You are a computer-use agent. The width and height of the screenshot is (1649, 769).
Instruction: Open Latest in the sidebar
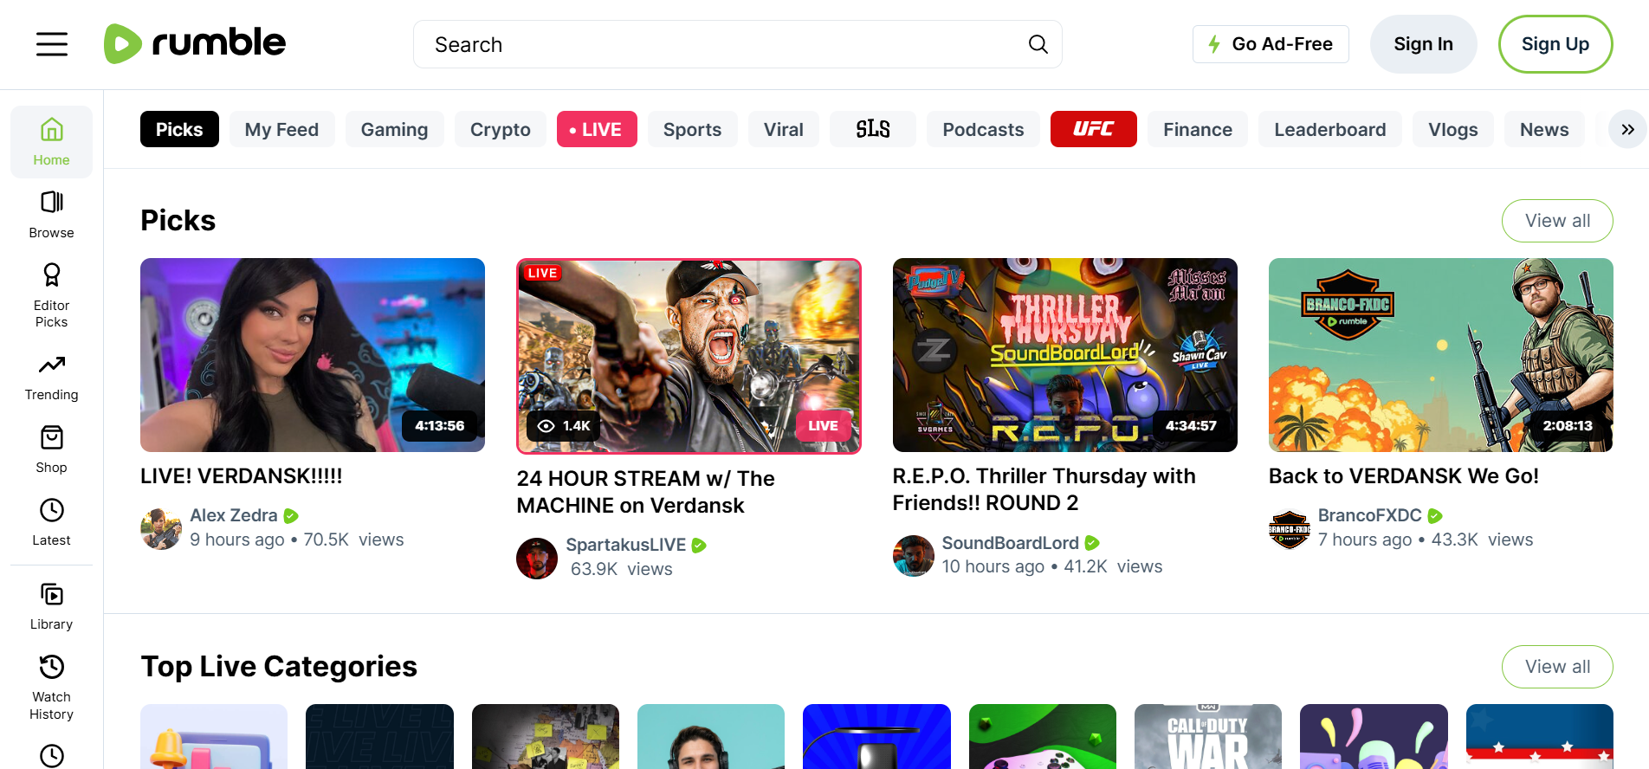coord(51,522)
